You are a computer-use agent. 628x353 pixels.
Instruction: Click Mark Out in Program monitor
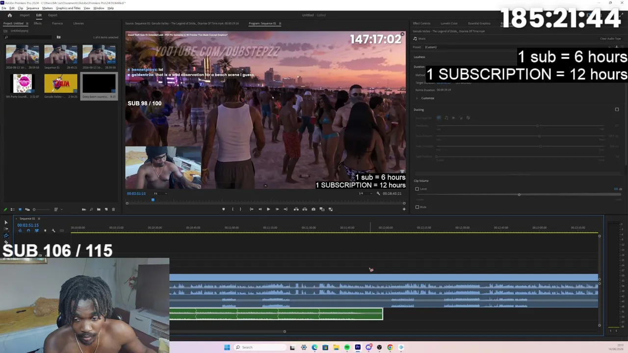240,209
